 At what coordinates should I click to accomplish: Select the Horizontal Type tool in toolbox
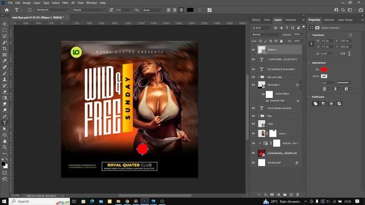(5, 122)
